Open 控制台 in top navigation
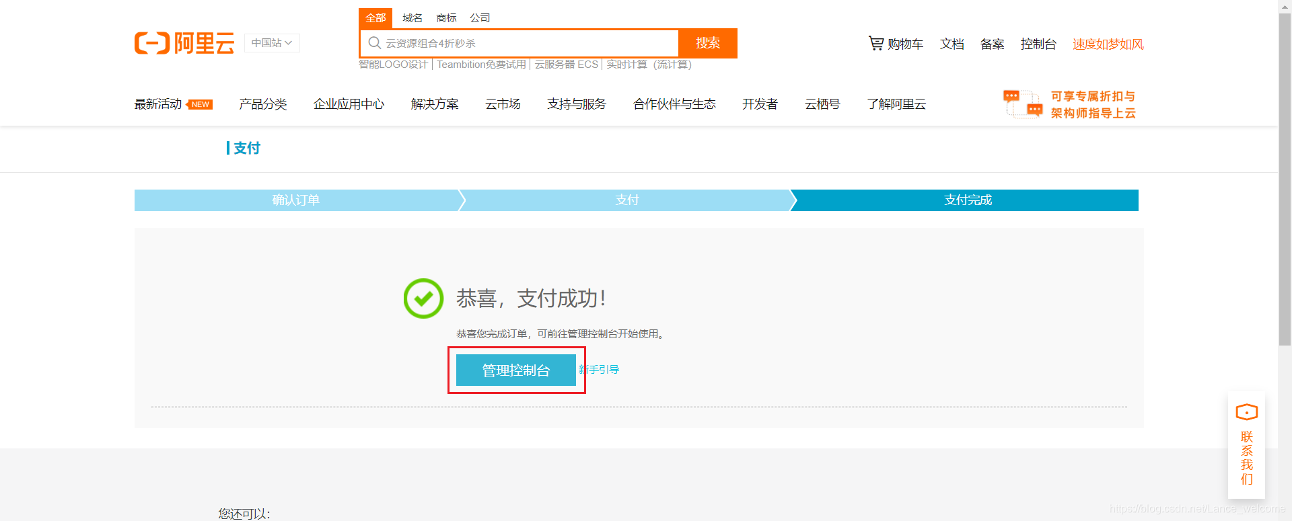 click(x=1038, y=44)
